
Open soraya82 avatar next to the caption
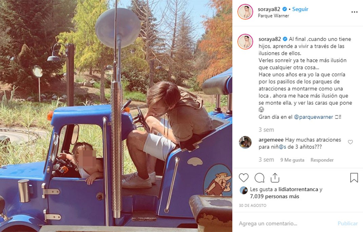pos(245,42)
